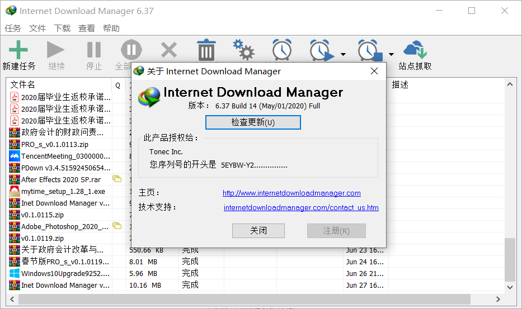Screen dimensions: 522x309
Task: Expand the dropdown arrow beside start queue clock
Action: point(343,55)
